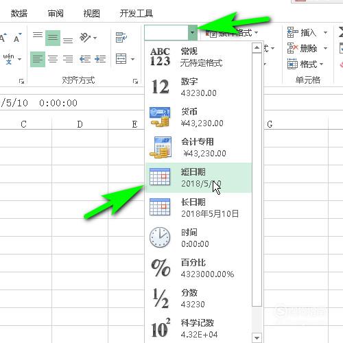Select 科学记数 scientific format
Viewport: 343px width, 343px height.
coord(198,329)
